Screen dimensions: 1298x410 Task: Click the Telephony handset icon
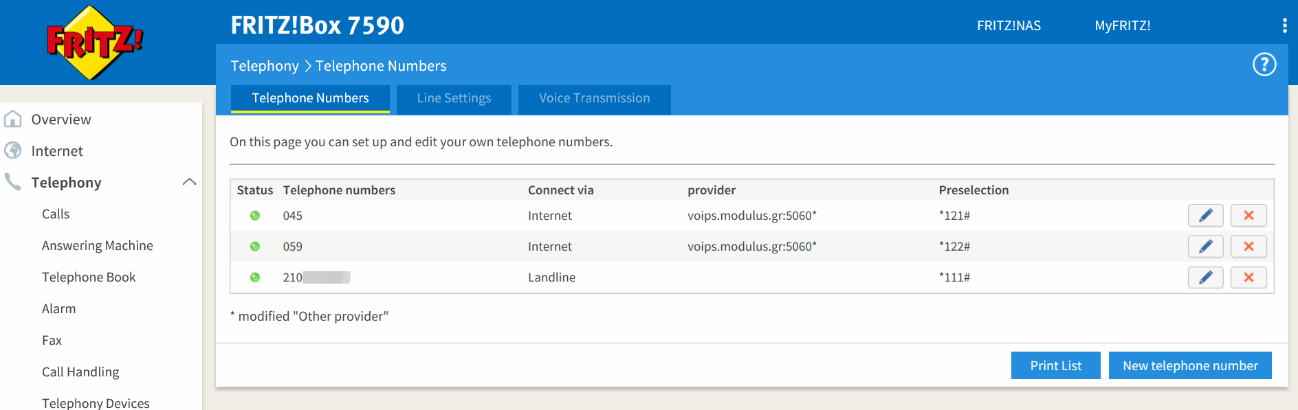tap(13, 182)
